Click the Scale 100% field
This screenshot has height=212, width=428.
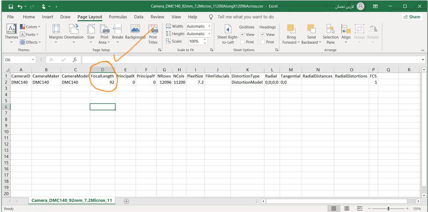coord(195,42)
